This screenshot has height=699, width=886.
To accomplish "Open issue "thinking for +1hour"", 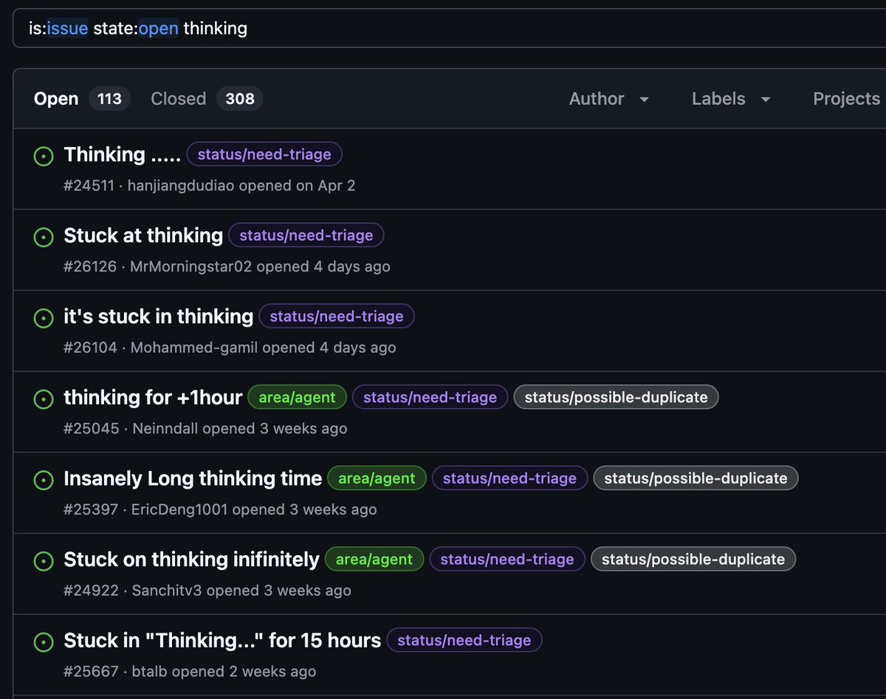I will 153,398.
